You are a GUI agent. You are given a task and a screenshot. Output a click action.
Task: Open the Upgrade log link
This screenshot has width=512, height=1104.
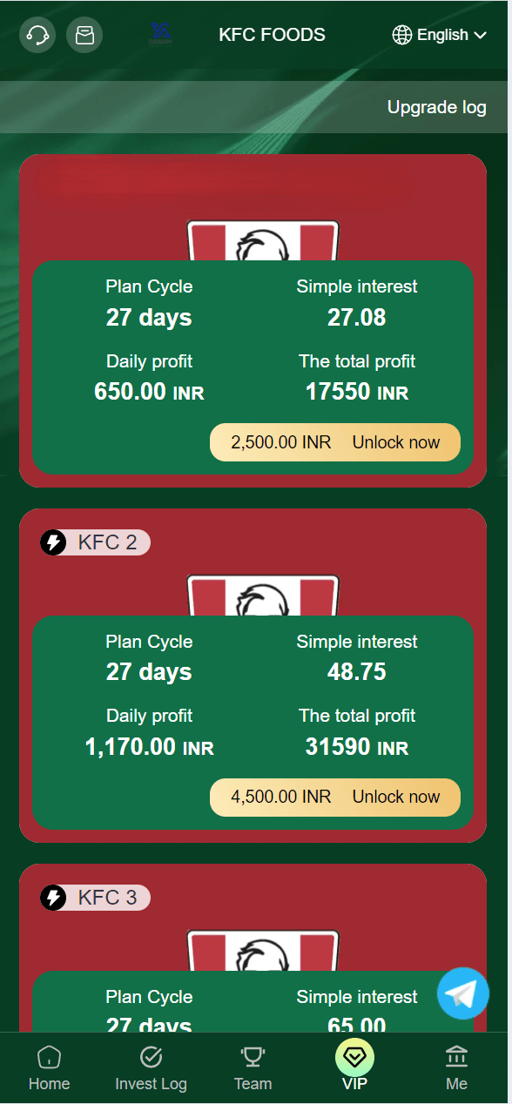437,108
